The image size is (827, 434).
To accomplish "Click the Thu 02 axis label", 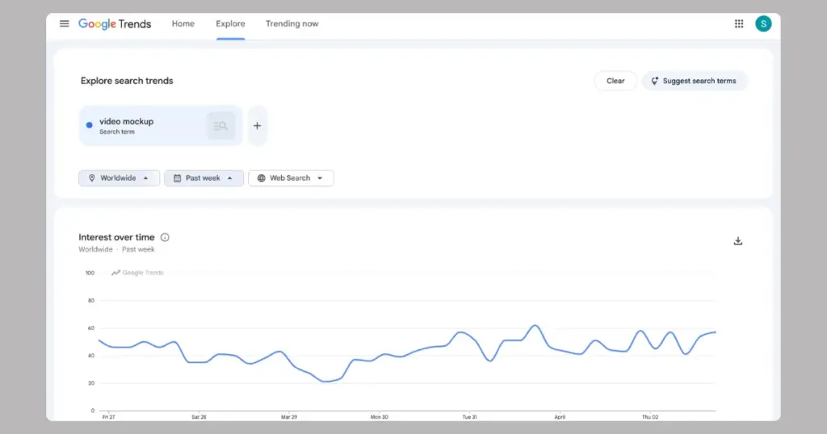I will 650,417.
